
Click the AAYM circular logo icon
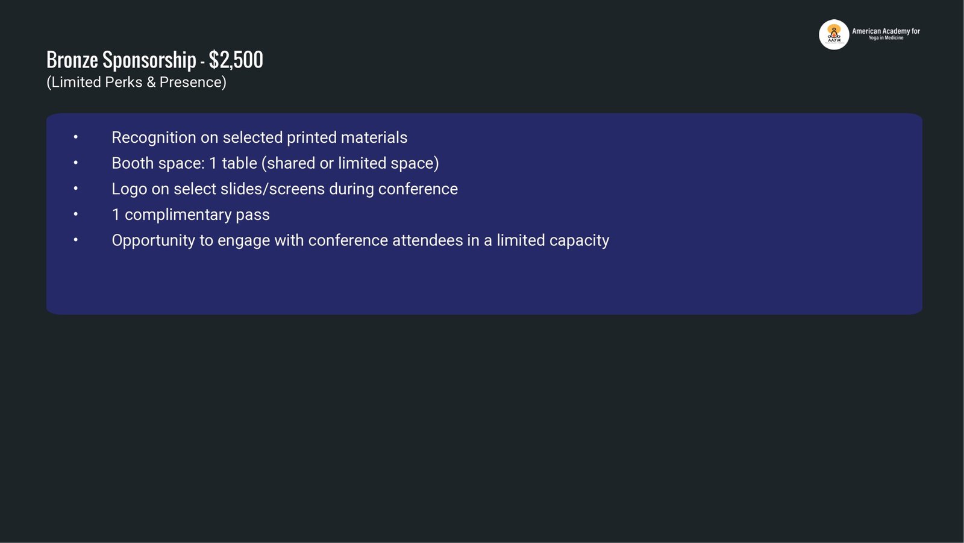point(834,34)
